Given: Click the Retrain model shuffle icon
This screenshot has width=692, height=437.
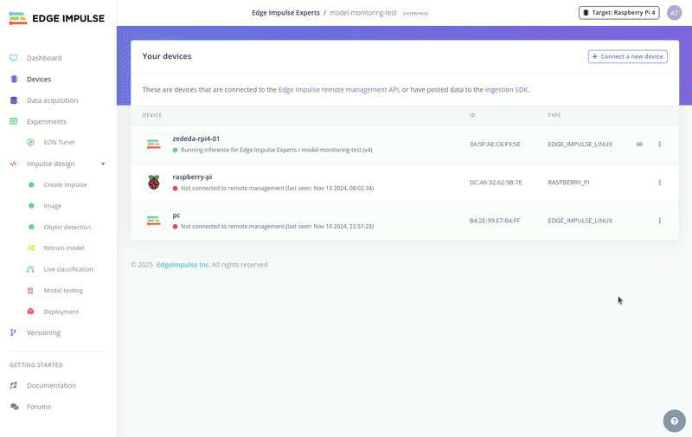Looking at the screenshot, I should 31,248.
